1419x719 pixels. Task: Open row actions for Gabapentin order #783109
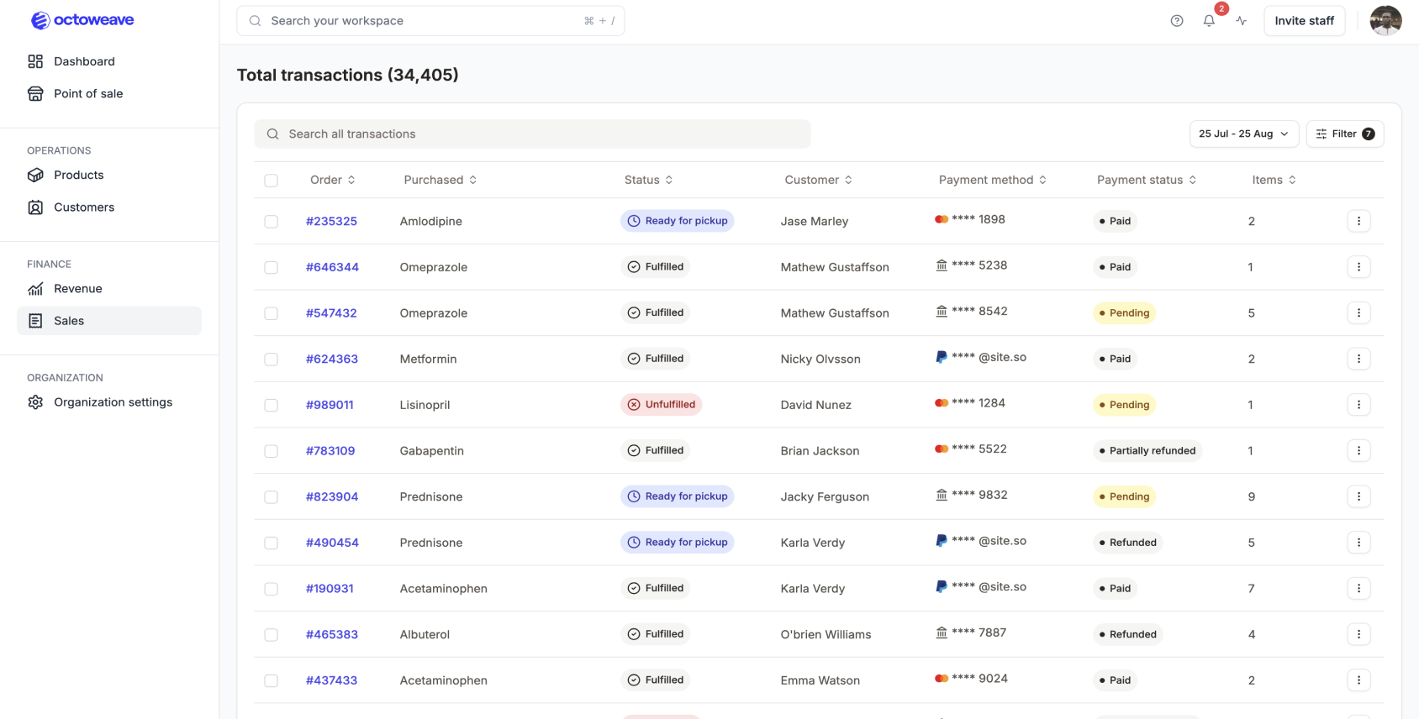tap(1358, 451)
